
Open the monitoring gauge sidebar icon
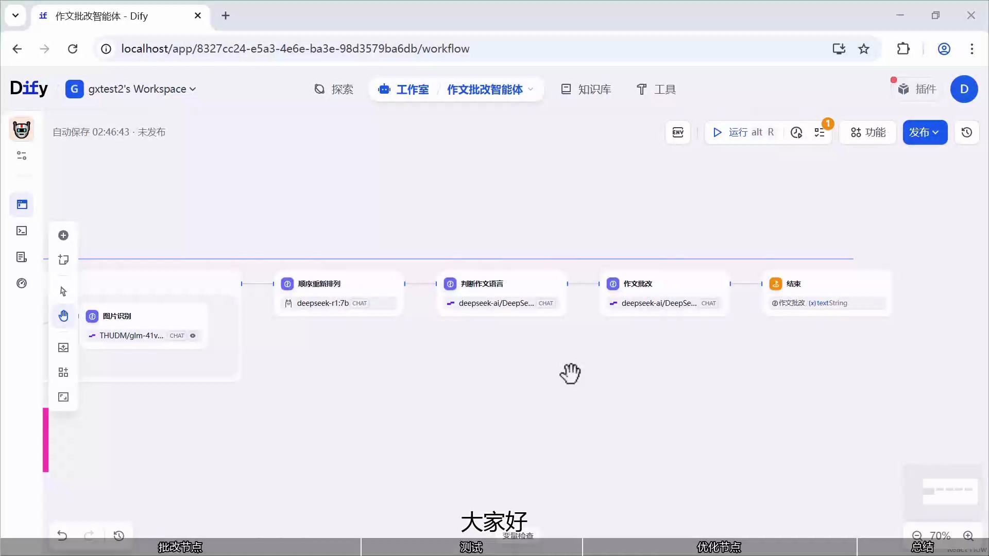click(22, 283)
